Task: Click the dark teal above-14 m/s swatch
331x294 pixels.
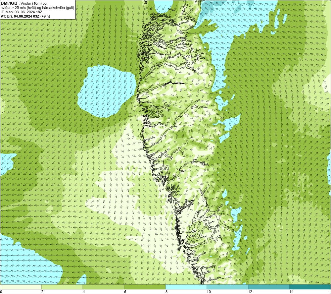Action: pos(310,287)
